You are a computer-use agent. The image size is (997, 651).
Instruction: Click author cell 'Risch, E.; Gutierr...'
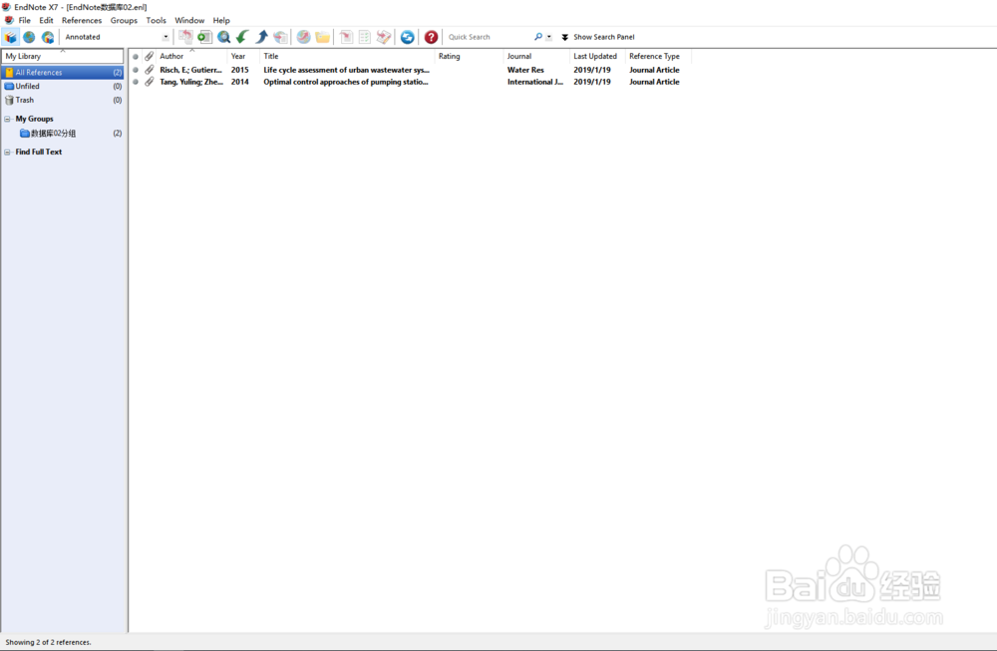pos(190,70)
